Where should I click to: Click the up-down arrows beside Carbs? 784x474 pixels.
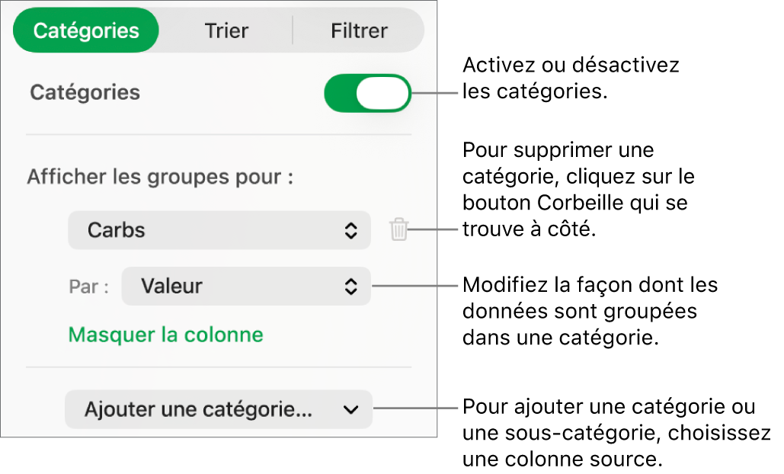tap(351, 229)
